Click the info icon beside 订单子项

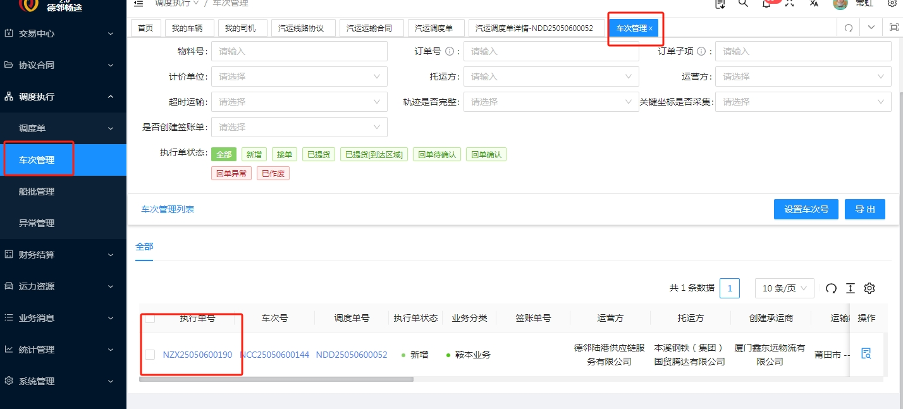[701, 51]
